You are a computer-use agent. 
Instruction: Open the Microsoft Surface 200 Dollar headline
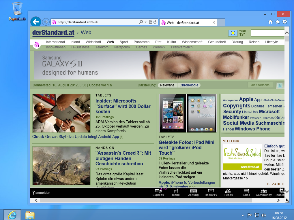[123, 106]
